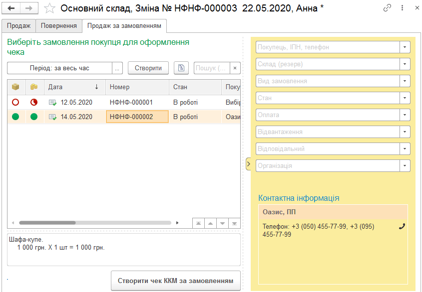The width and height of the screenshot is (422, 292).
Task: Sort by shipment box icon column header
Action: pos(15,87)
